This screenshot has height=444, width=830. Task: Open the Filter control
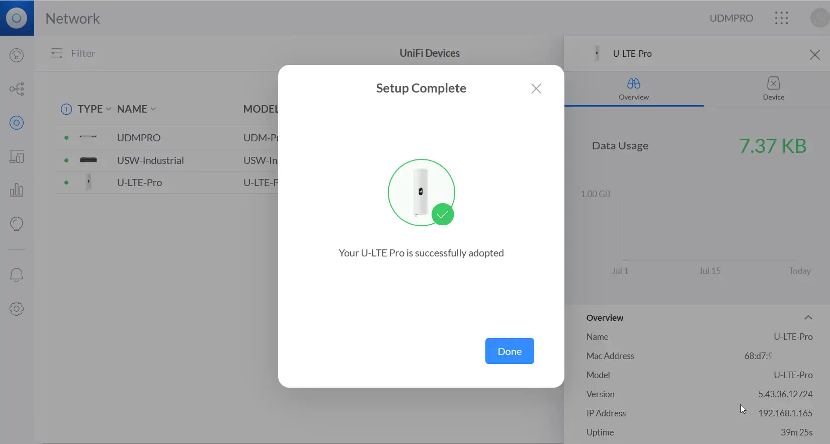pyautogui.click(x=73, y=53)
